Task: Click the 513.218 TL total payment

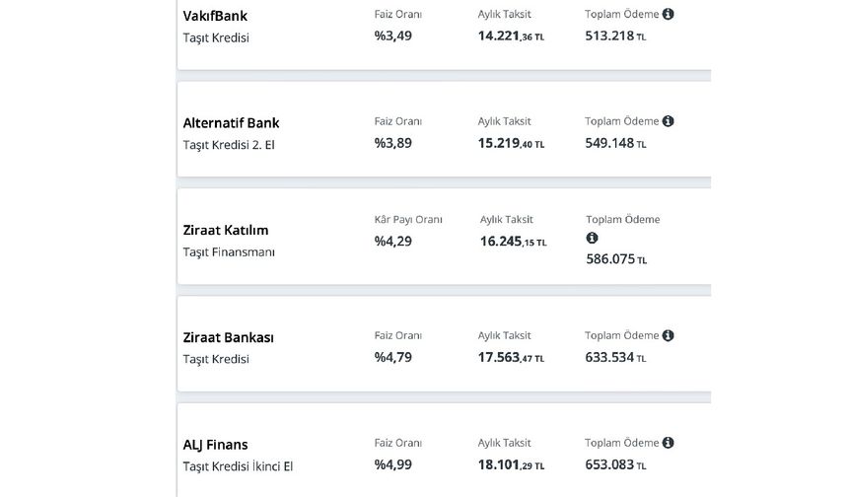Action: (x=615, y=35)
